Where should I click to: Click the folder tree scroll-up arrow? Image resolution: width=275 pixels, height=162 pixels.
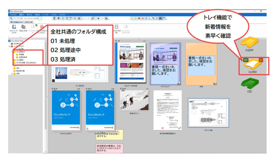(x=46, y=41)
